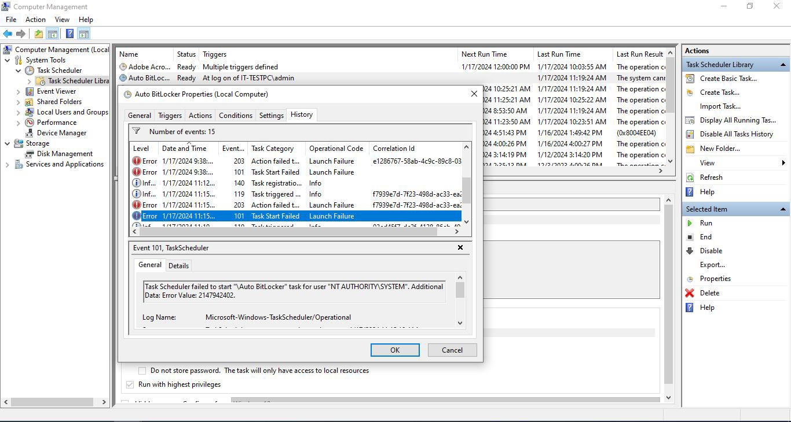Toggle Run with highest privileges checkbox

130,384
